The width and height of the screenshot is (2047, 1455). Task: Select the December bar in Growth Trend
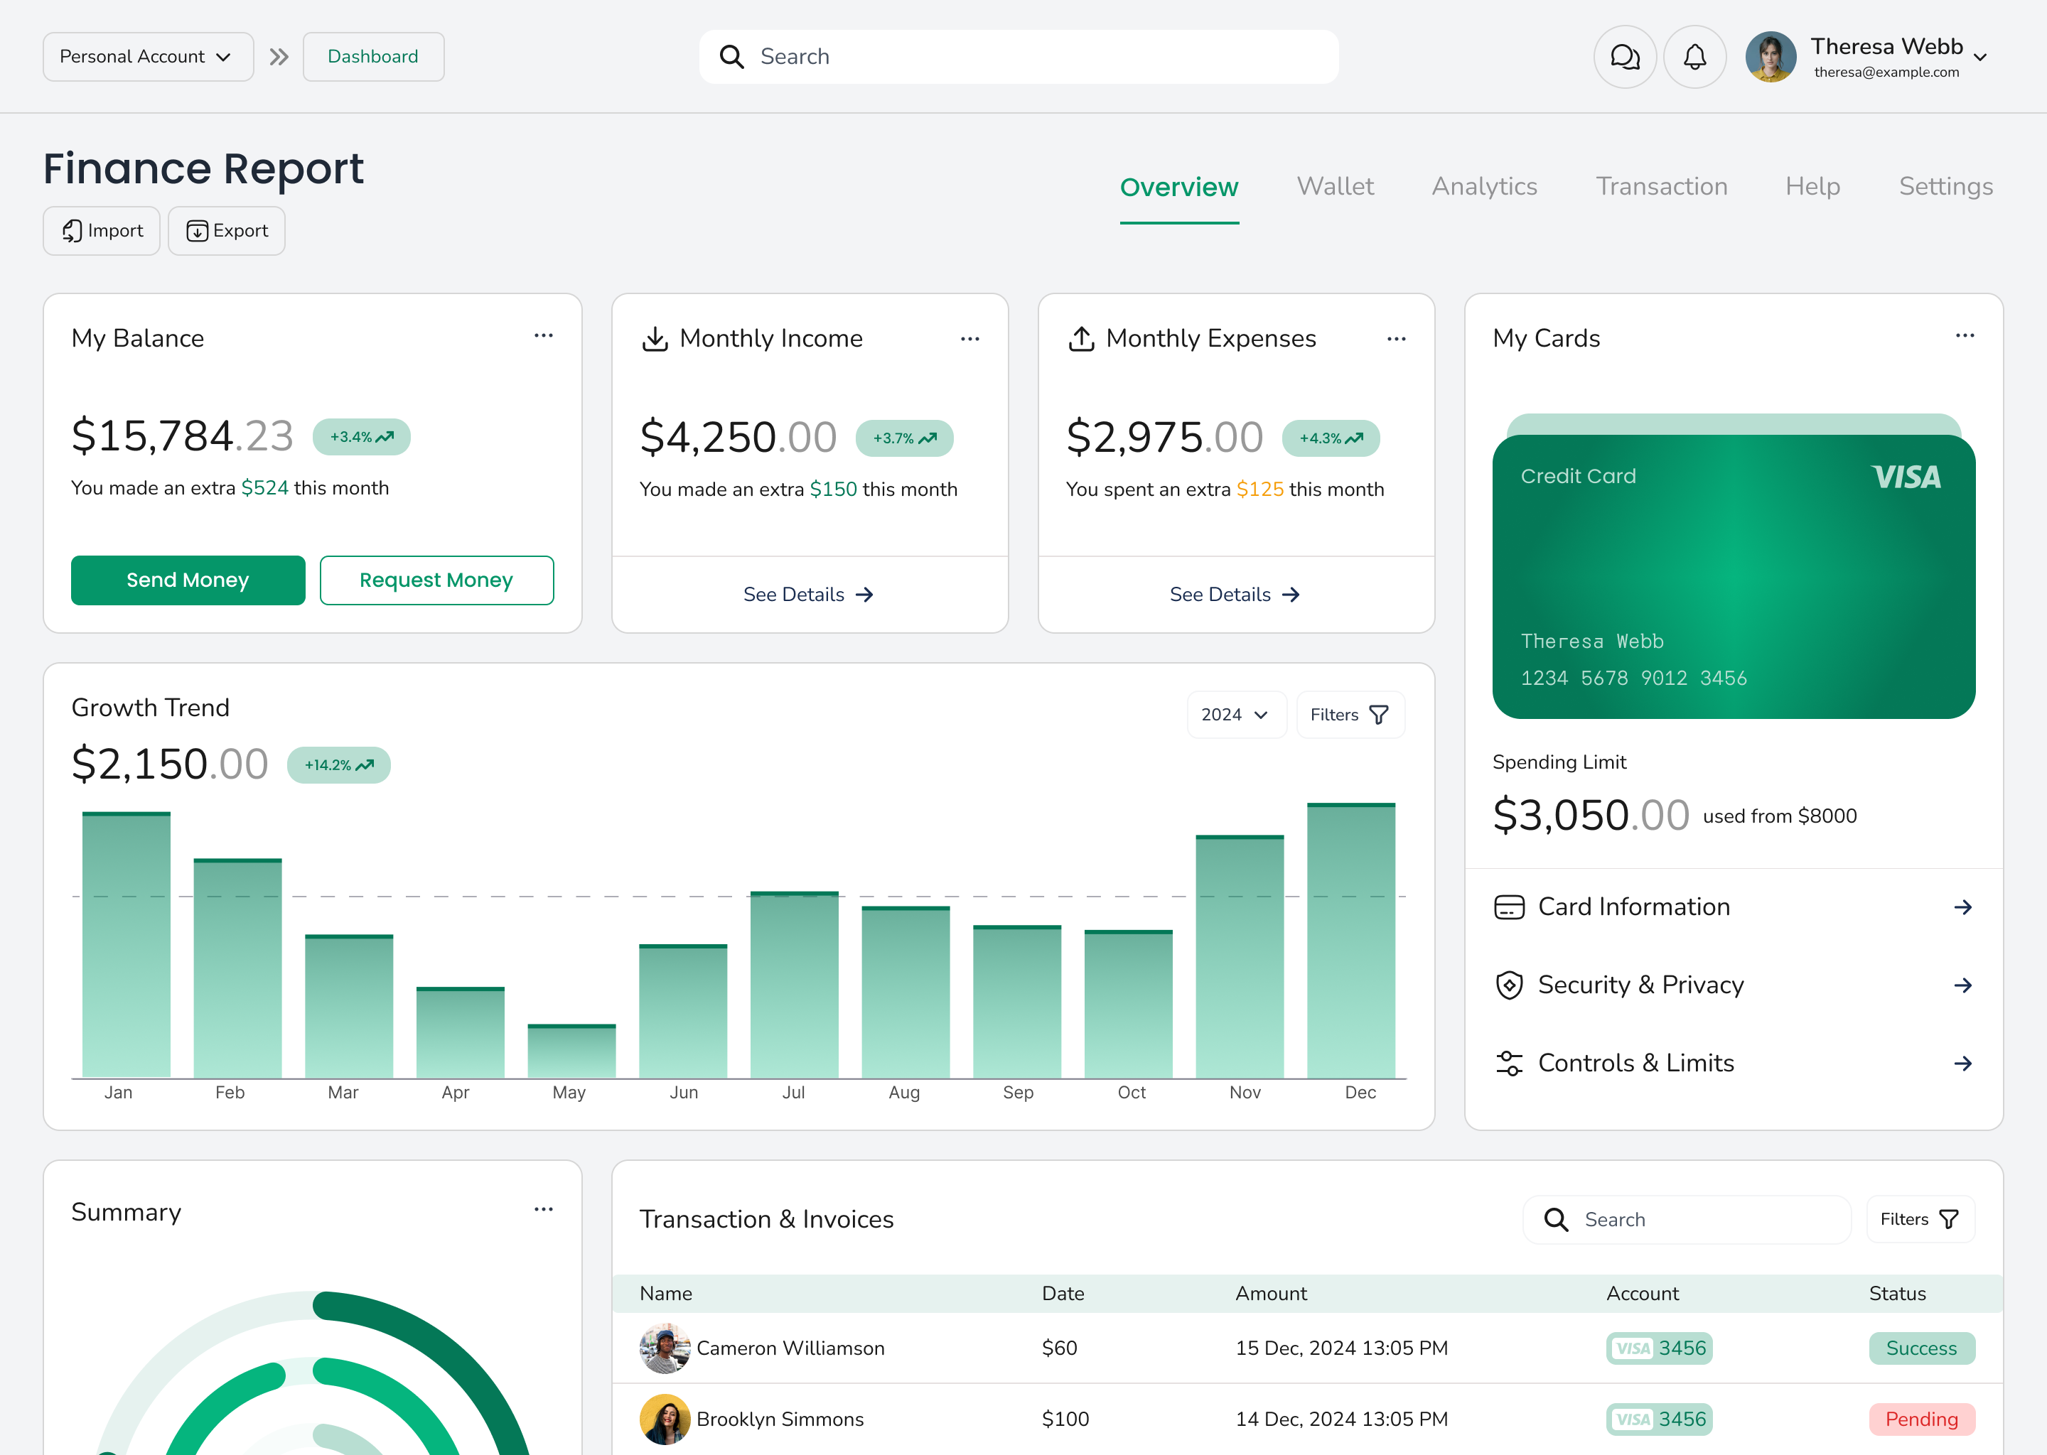[1350, 940]
